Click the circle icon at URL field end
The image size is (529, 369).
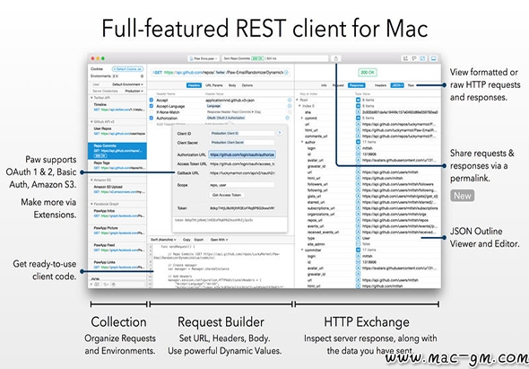[286, 73]
